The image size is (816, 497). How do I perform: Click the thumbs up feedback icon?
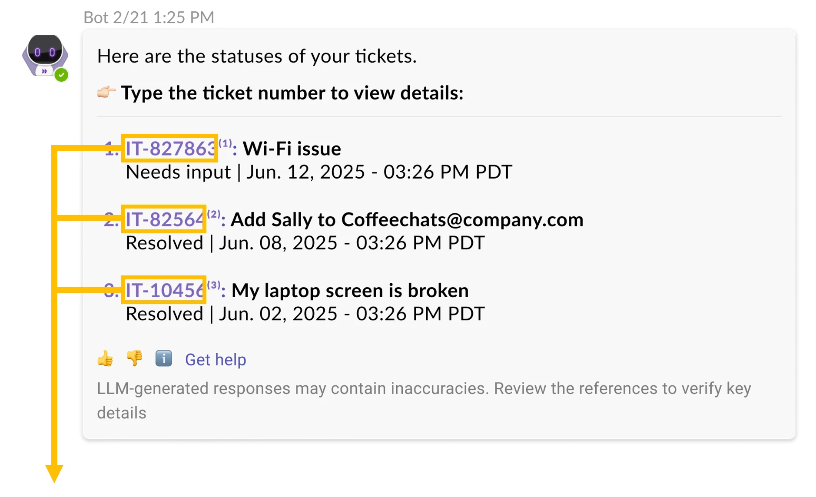(x=105, y=359)
